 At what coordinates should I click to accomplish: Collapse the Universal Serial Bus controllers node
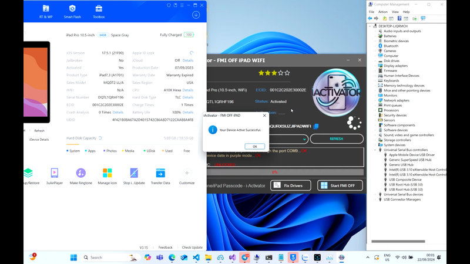point(375,150)
